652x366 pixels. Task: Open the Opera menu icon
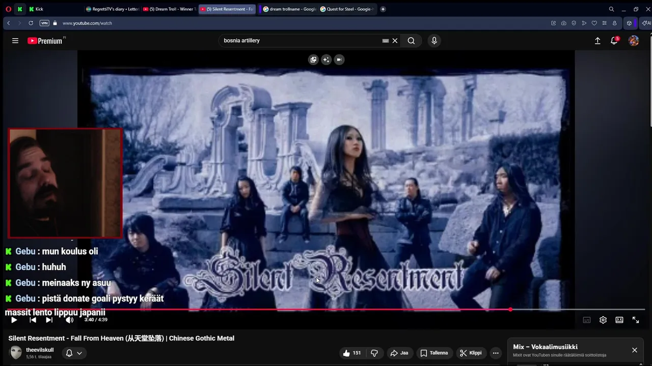tap(8, 9)
